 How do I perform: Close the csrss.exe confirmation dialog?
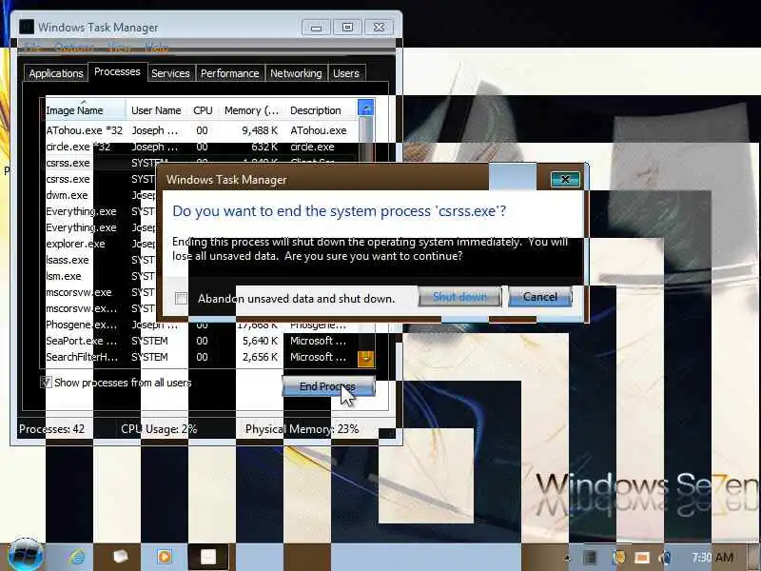(565, 180)
